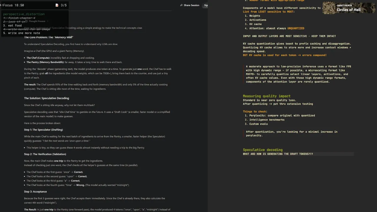
Task: Open the Circles of Hell album art
Action: [329, 8]
